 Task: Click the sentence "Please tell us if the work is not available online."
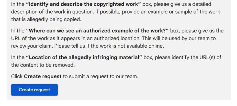click(x=109, y=46)
